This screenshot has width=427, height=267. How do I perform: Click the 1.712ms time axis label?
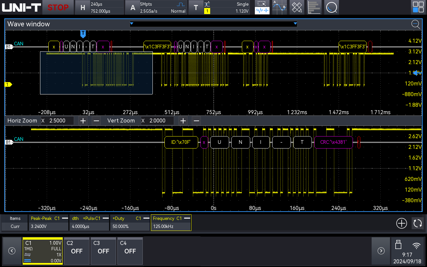[x=380, y=112]
